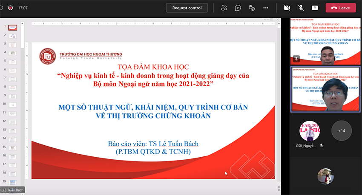Click the muted mic badge on top video tile
This screenshot has height=195, width=362.
296,59
